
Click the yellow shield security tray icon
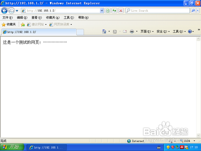[x=168, y=147]
